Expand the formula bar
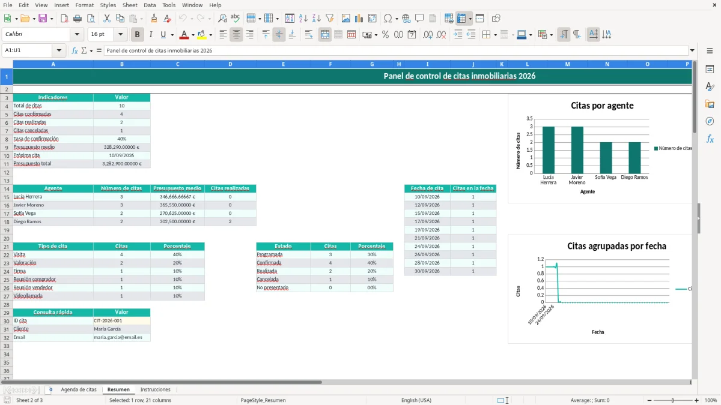721x405 pixels. pyautogui.click(x=692, y=50)
